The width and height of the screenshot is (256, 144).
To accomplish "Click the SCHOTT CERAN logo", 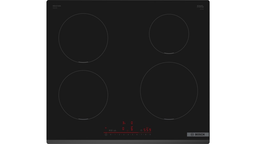I will coord(200,6).
